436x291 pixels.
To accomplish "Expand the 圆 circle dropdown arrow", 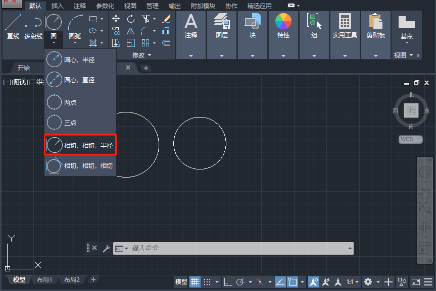I will coord(54,43).
